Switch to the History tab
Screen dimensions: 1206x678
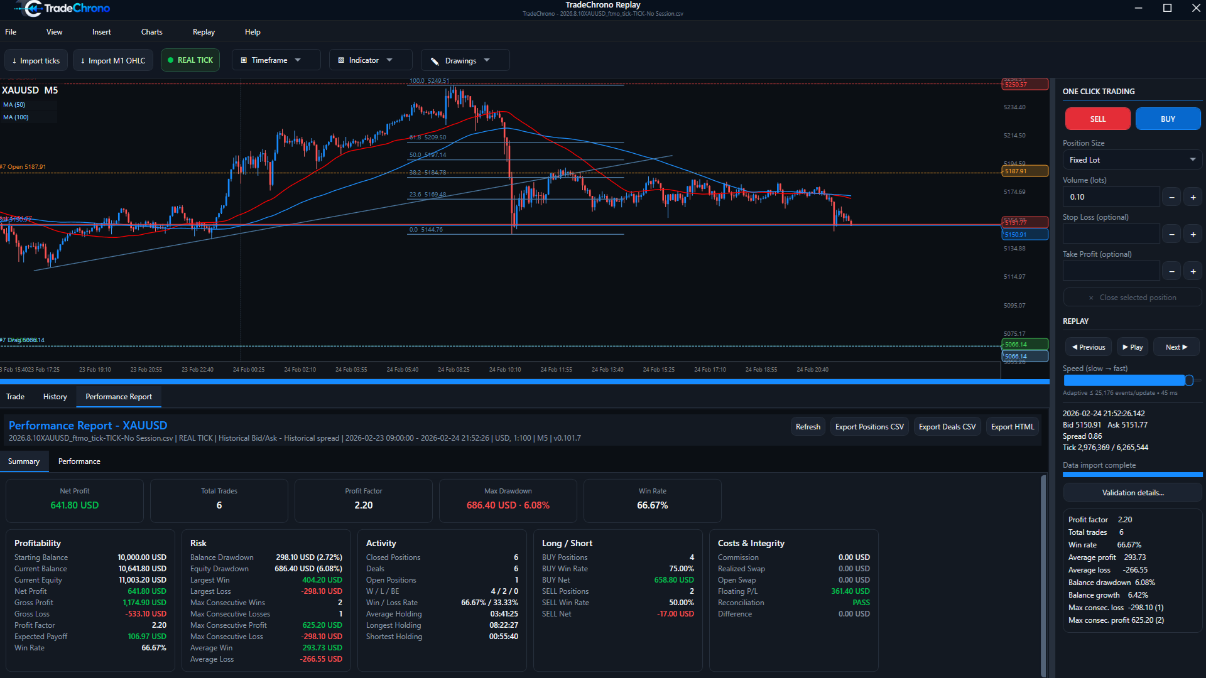[55, 397]
